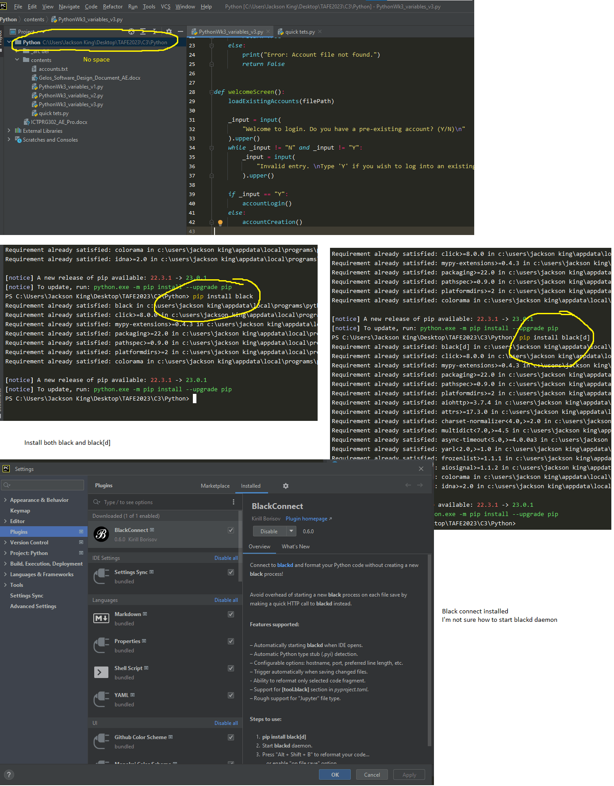Switch to the Marketplace plugins tab

point(215,486)
